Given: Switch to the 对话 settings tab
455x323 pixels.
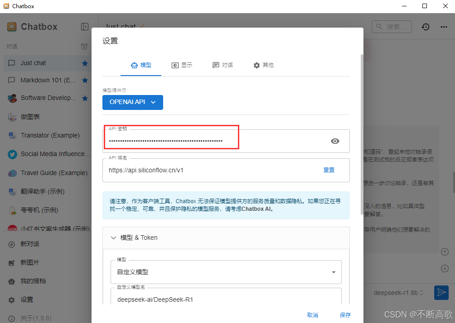Looking at the screenshot, I should tap(223, 65).
